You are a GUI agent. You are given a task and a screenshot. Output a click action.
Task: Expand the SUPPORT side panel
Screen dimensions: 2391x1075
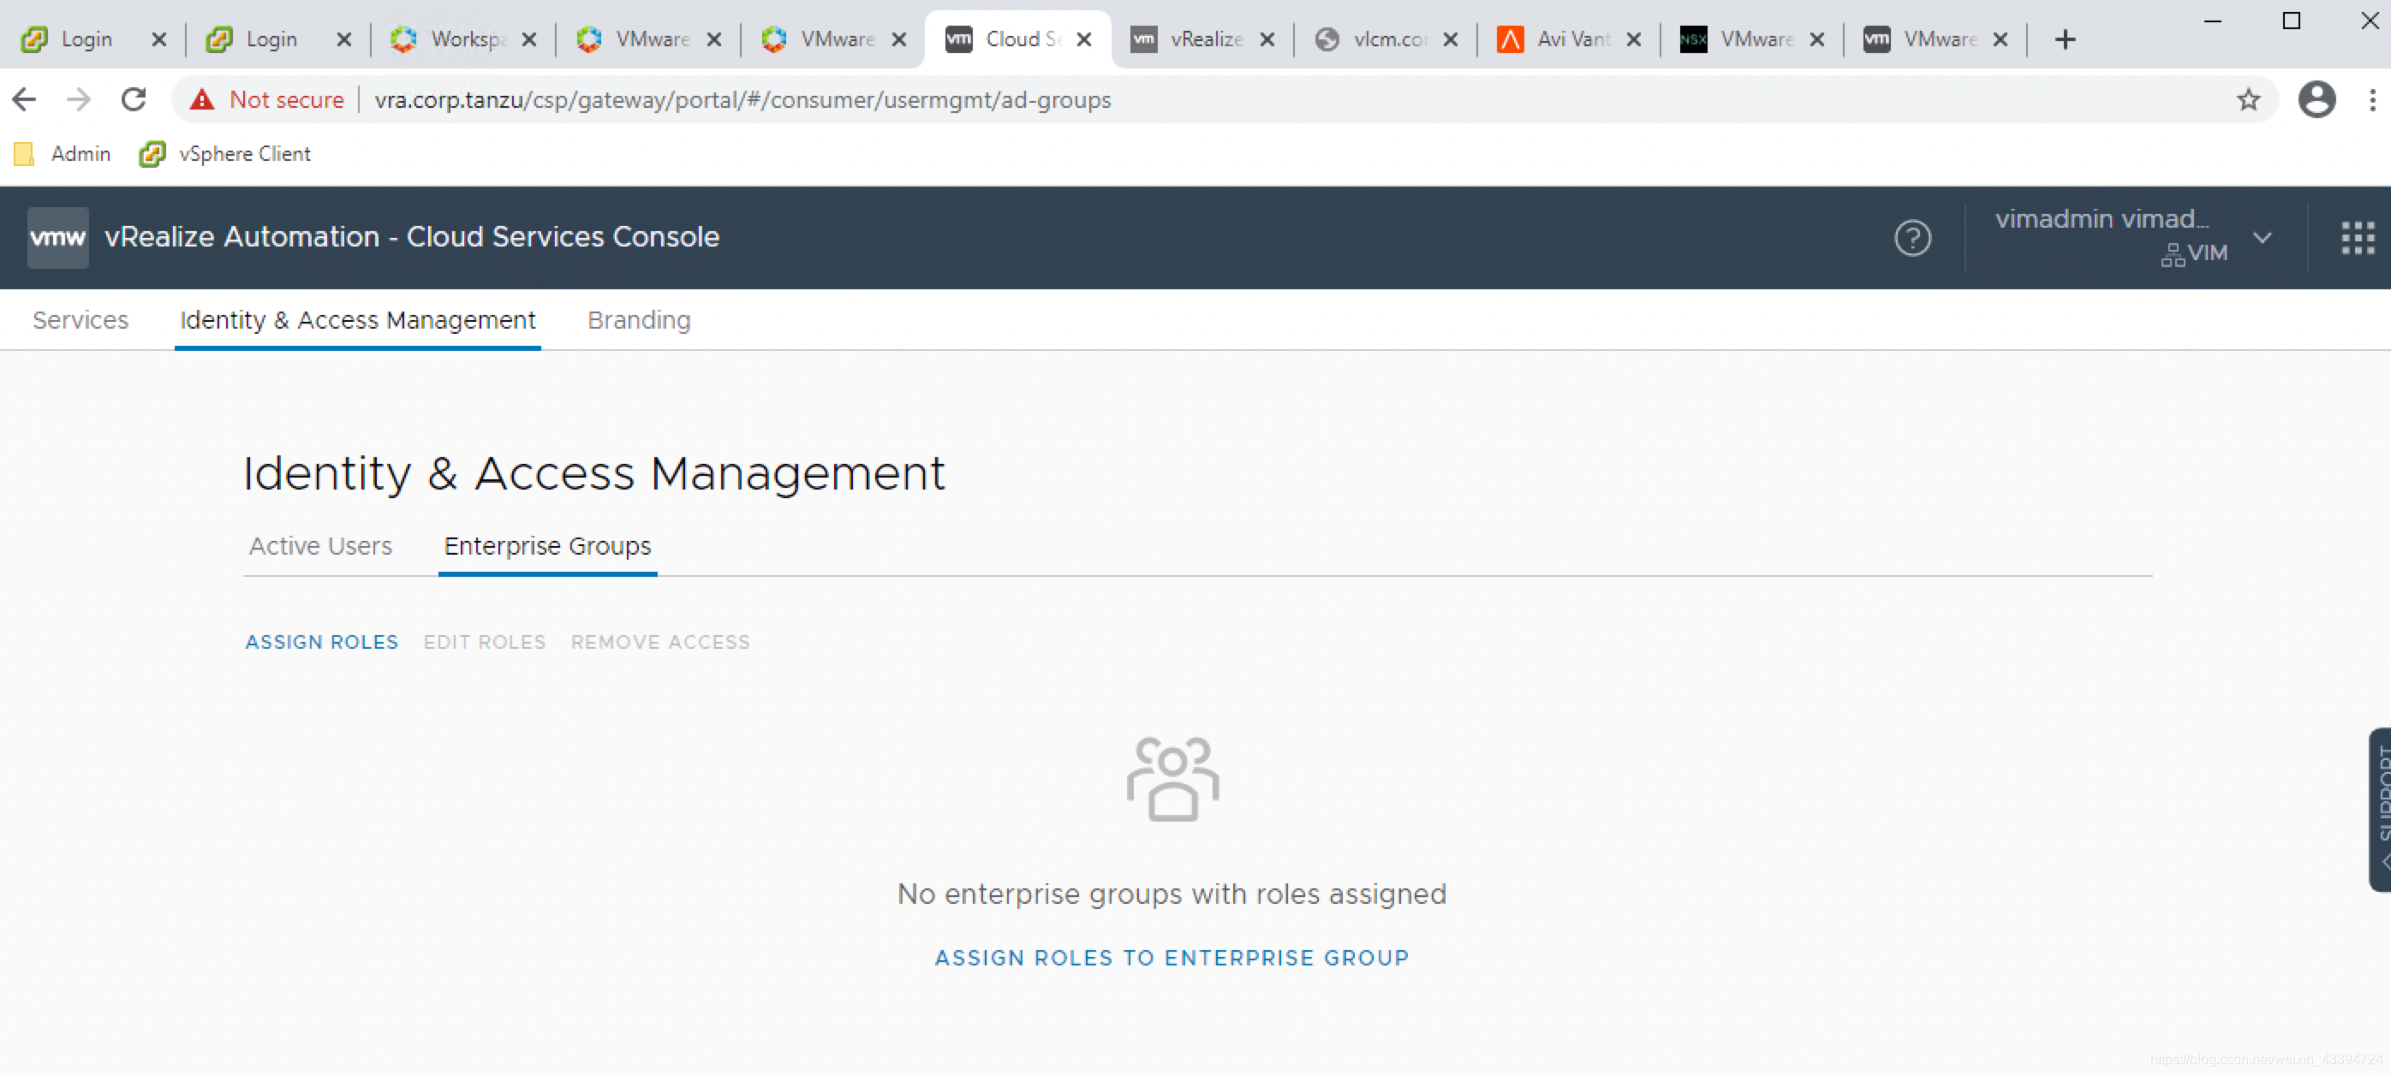pos(2380,807)
